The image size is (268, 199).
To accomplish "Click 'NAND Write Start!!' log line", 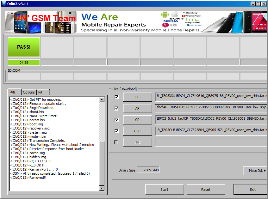I will pyautogui.click(x=34, y=116).
